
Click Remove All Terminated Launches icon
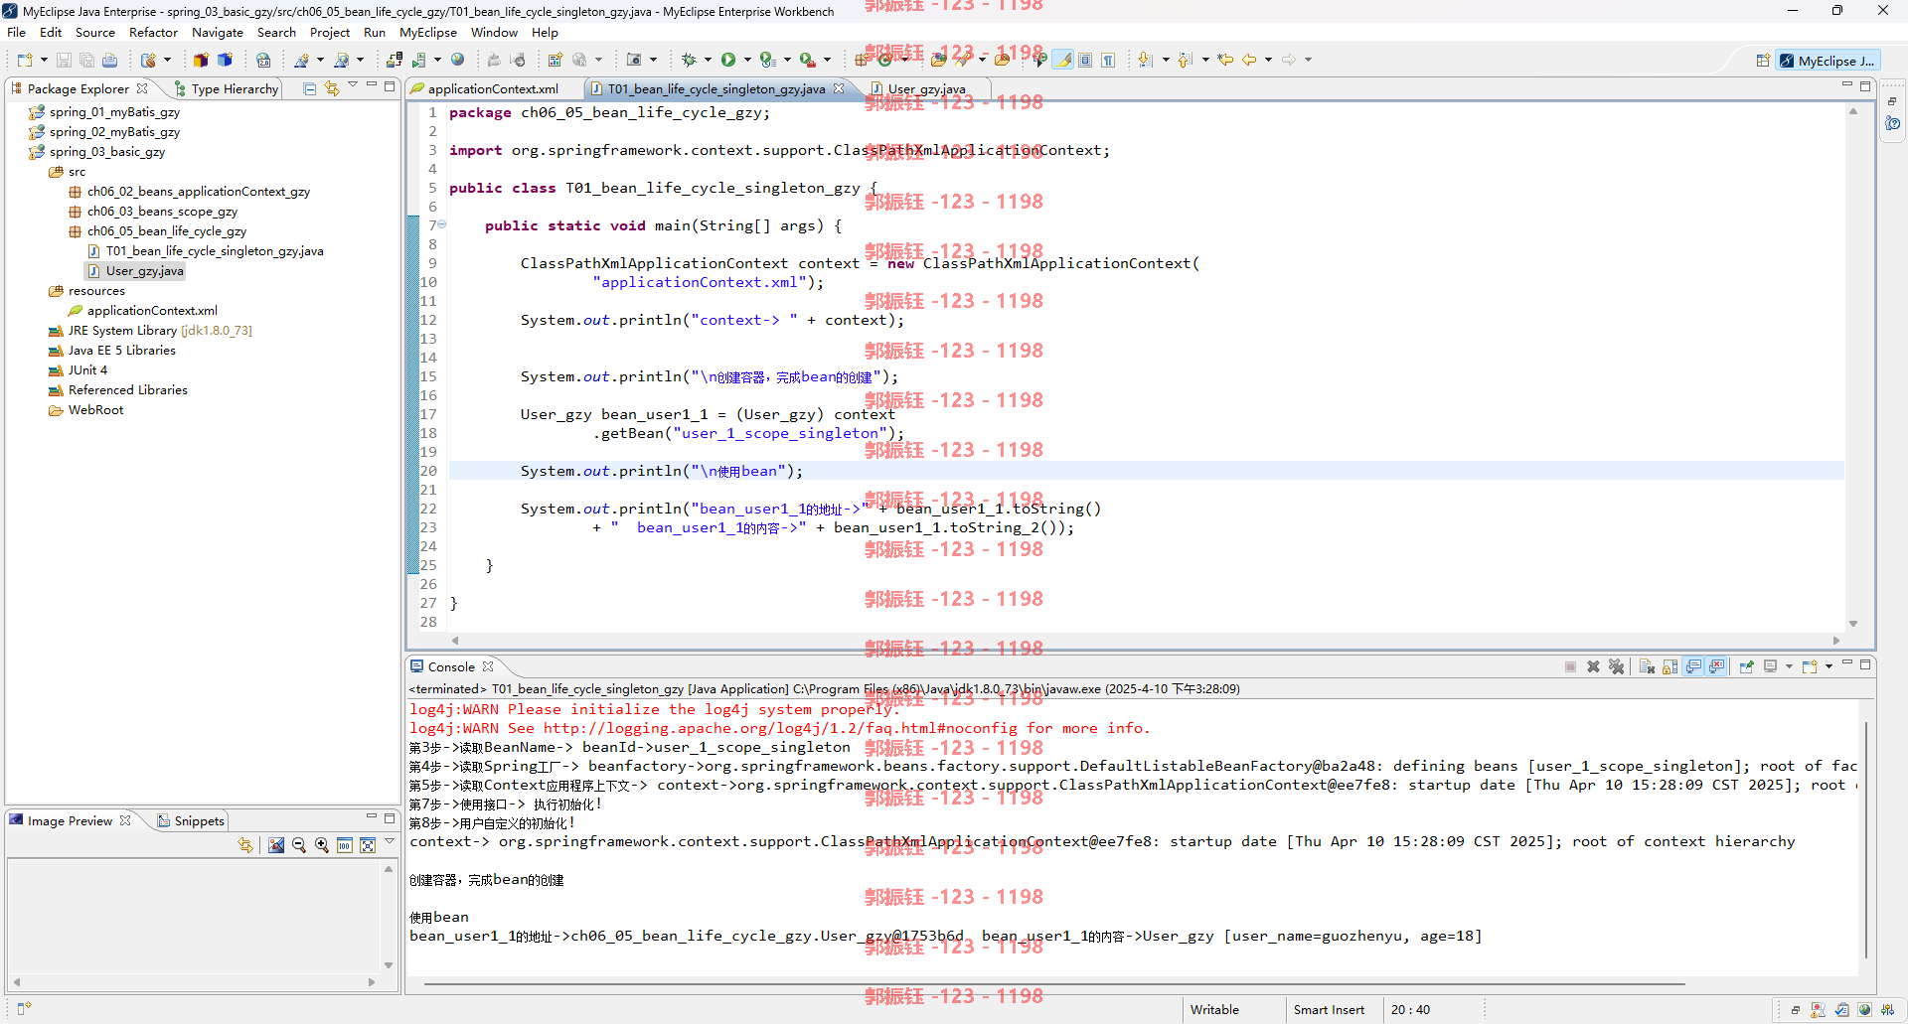tap(1616, 666)
